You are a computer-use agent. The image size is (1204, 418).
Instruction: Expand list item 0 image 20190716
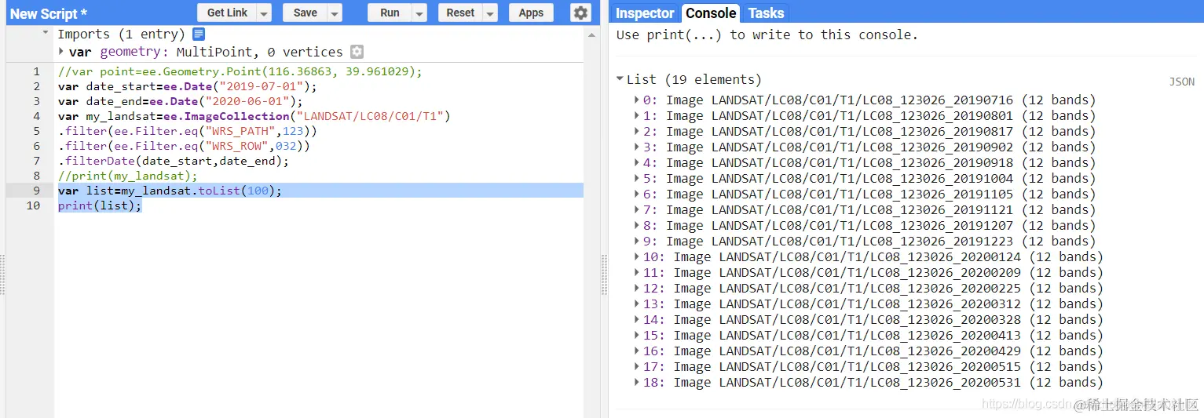click(637, 100)
